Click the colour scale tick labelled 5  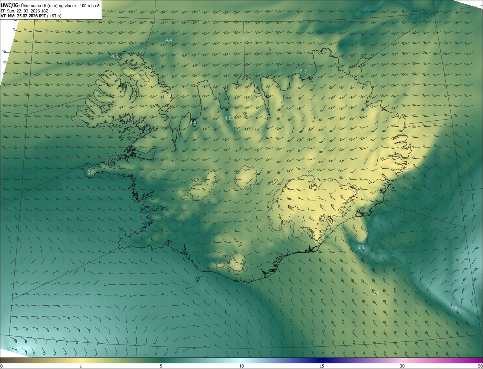(x=161, y=366)
